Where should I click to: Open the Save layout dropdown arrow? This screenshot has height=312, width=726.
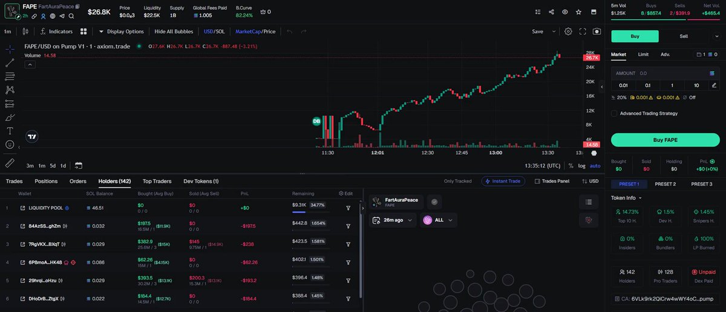click(x=553, y=31)
